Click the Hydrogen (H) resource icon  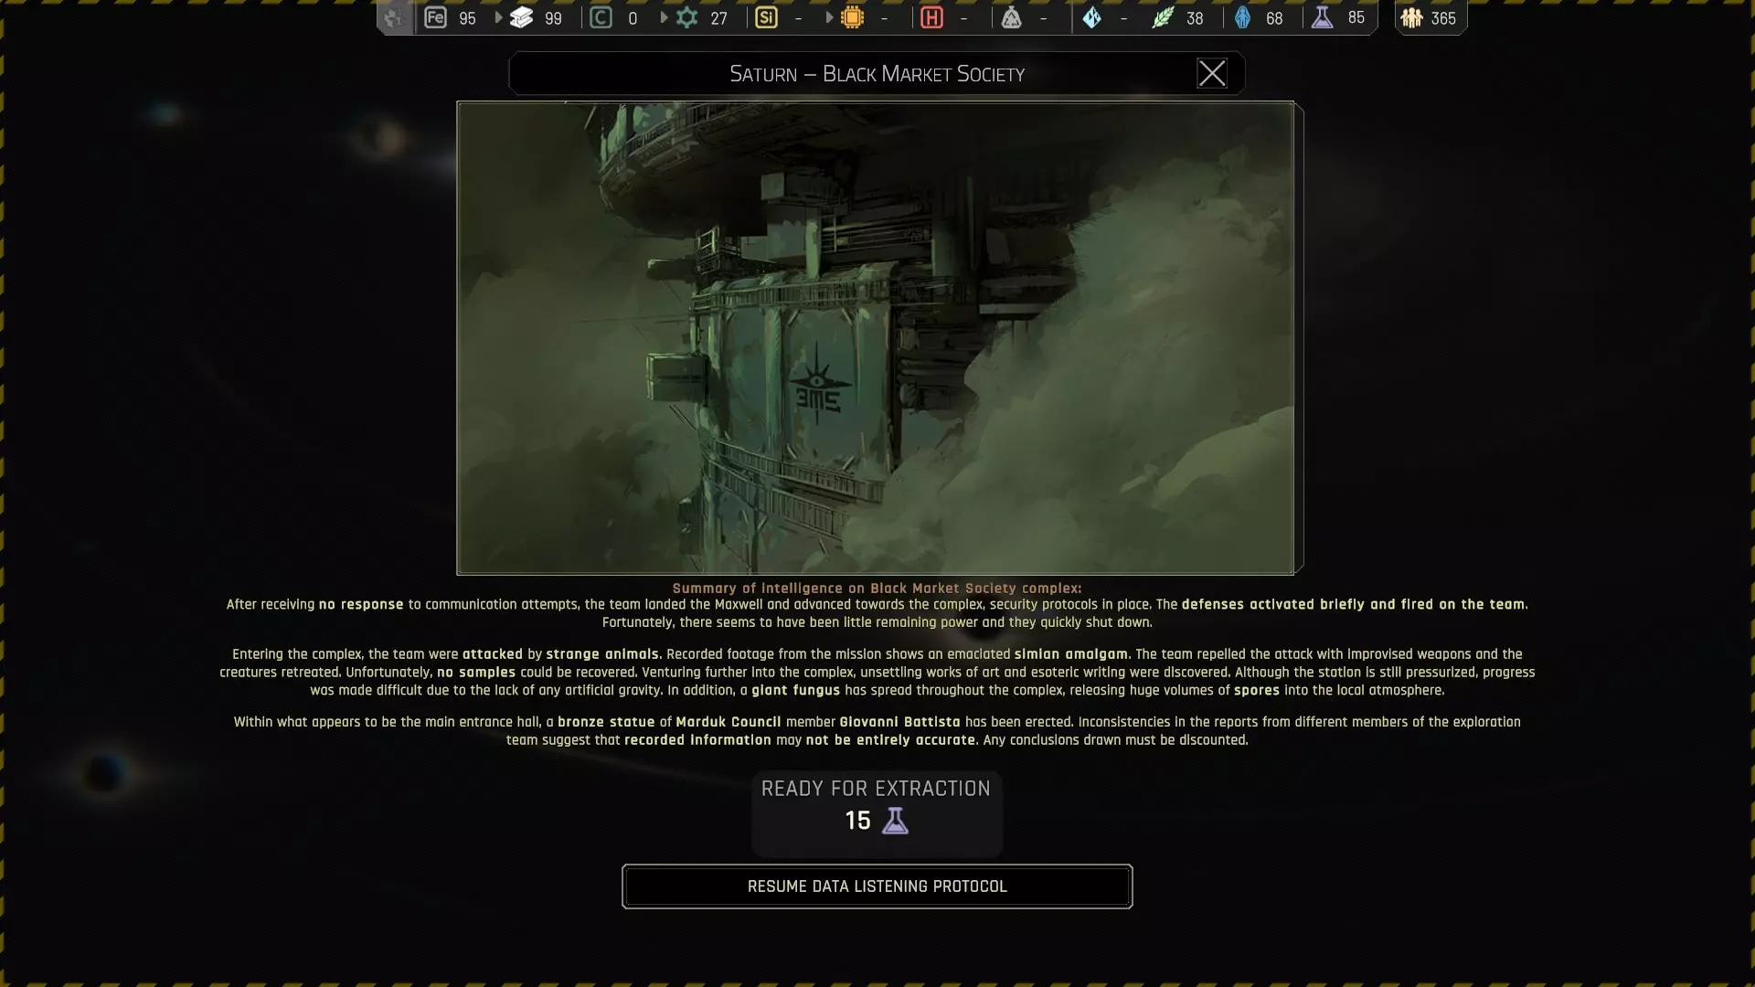[931, 17]
